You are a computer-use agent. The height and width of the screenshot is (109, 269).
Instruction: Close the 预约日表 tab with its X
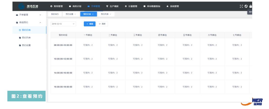pos(93,14)
